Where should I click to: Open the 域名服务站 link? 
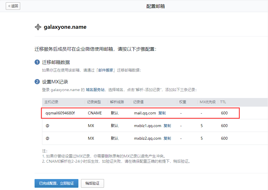pyautogui.click(x=95, y=90)
